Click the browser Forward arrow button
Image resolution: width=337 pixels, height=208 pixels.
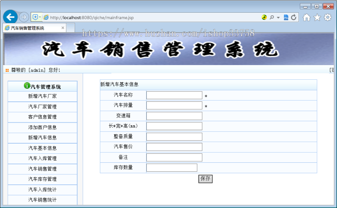24,17
